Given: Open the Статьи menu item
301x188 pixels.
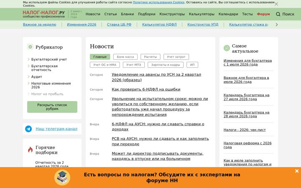Looking at the screenshot, I should (x=110, y=14).
